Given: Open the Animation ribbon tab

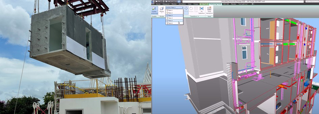Looking at the screenshot, I should (x=182, y=4).
